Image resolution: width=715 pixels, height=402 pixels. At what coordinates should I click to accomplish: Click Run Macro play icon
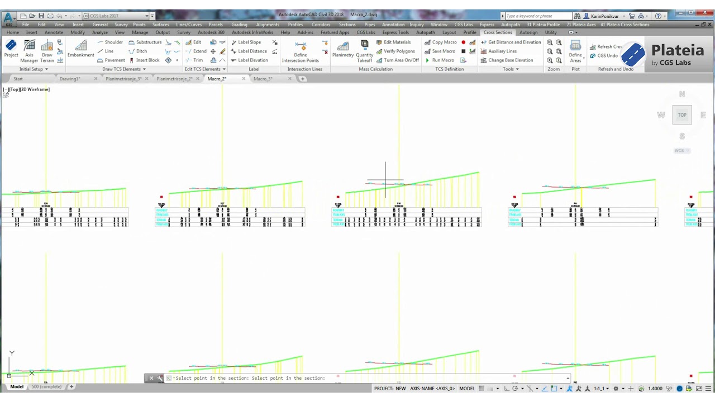[427, 60]
